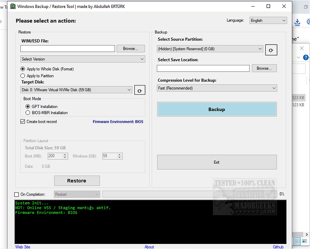310x249 pixels.
Task: Switch to large icons view in background window
Action: pos(305,241)
